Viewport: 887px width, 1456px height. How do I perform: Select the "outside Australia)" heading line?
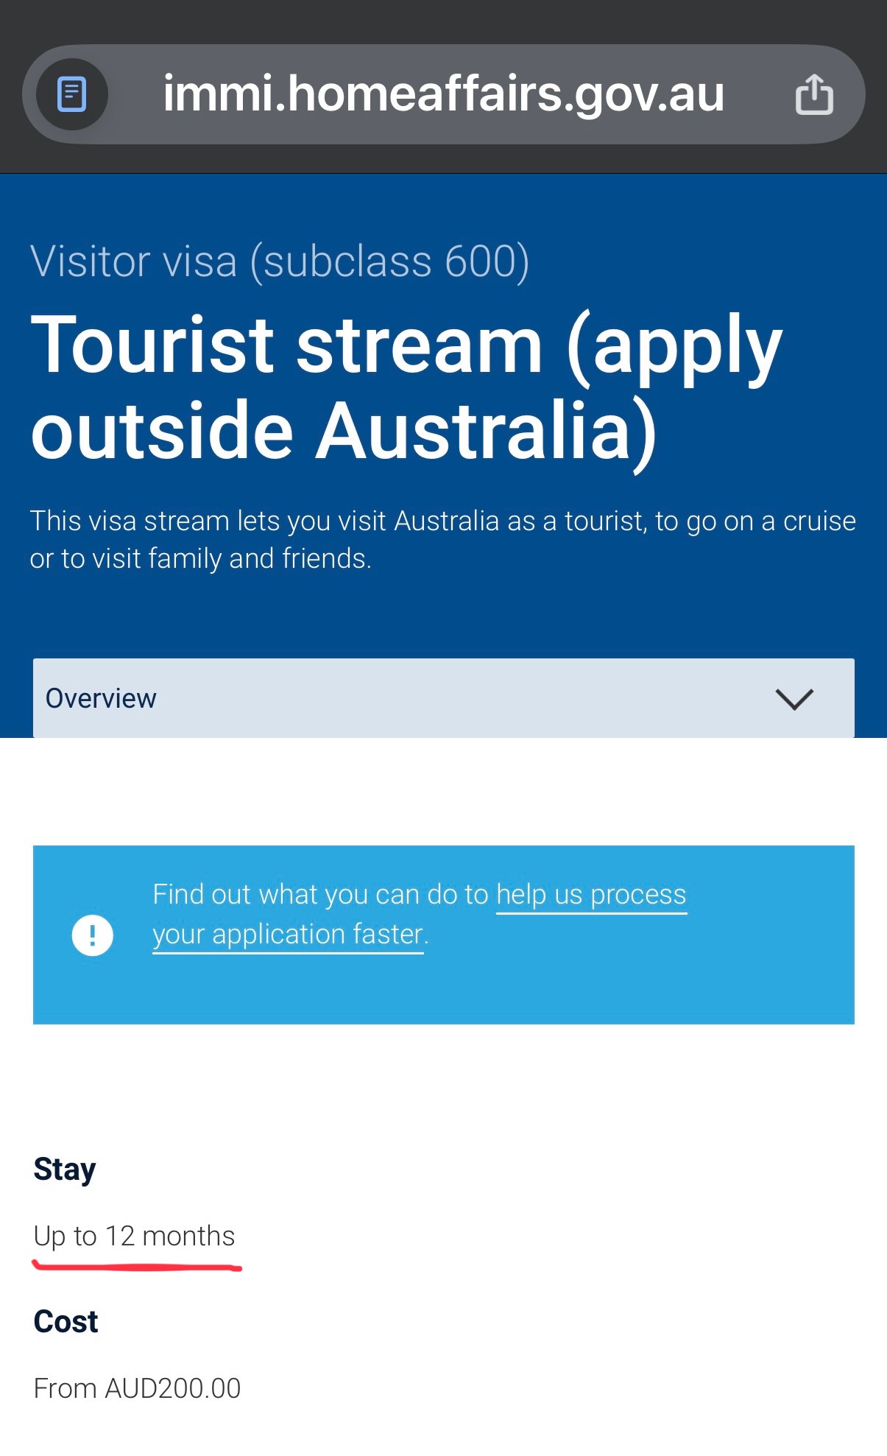(344, 431)
